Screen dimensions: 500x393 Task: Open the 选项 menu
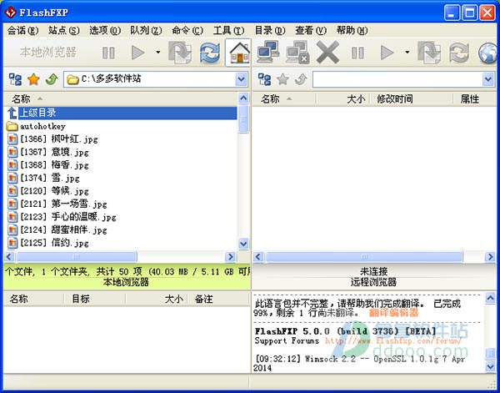[105, 30]
